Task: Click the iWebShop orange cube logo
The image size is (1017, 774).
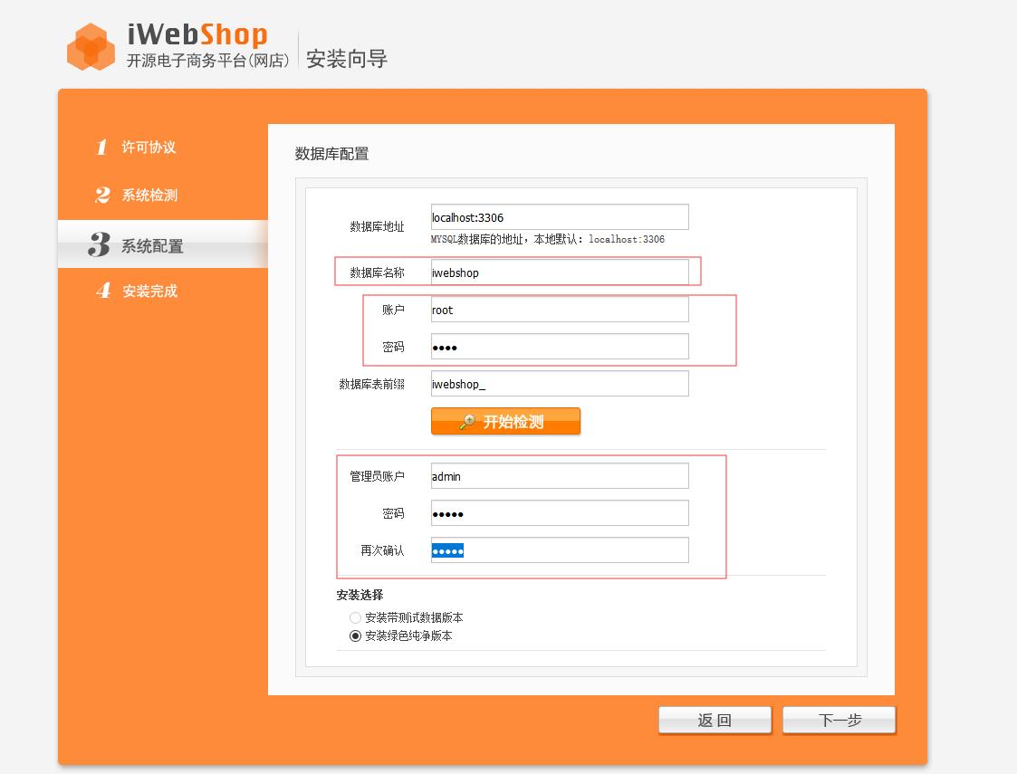Action: click(88, 45)
